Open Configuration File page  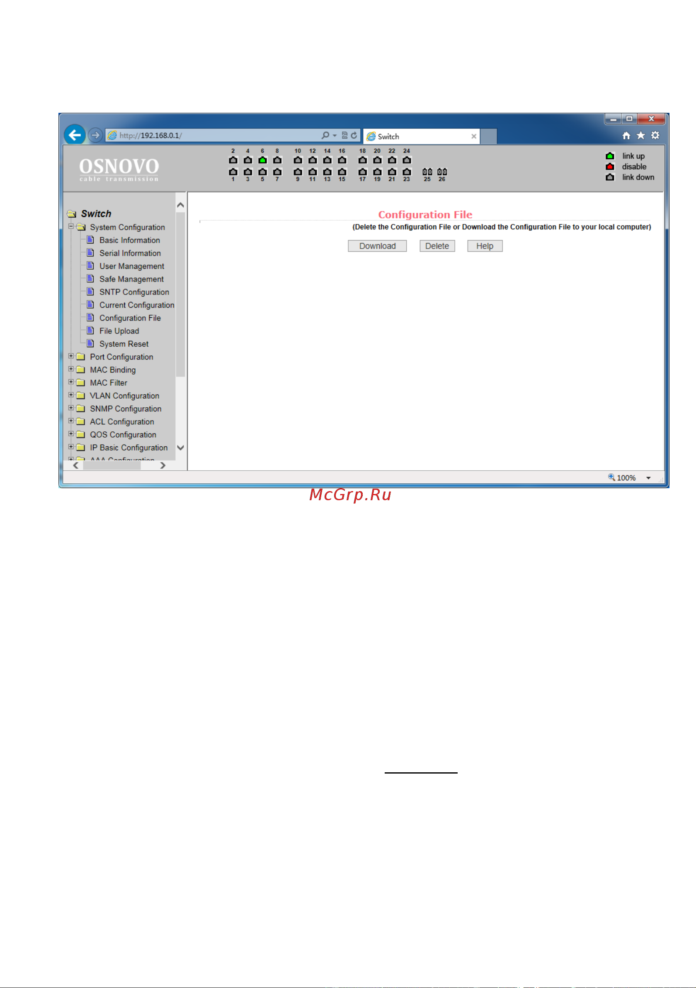coord(130,318)
